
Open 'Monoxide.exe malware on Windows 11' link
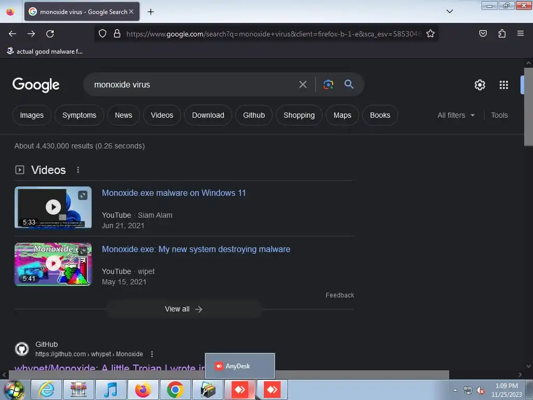(x=174, y=193)
